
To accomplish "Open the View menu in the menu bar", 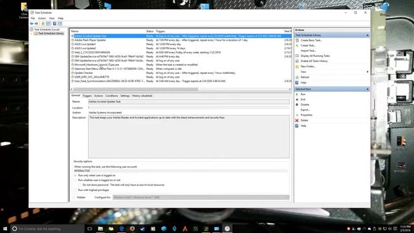I will pos(52,18).
